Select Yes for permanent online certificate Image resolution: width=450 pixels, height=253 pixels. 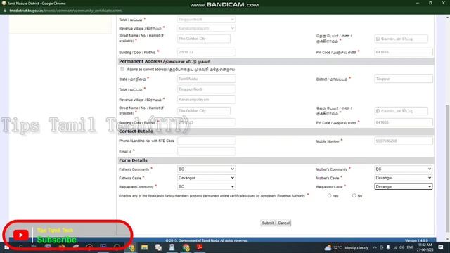tap(329, 195)
